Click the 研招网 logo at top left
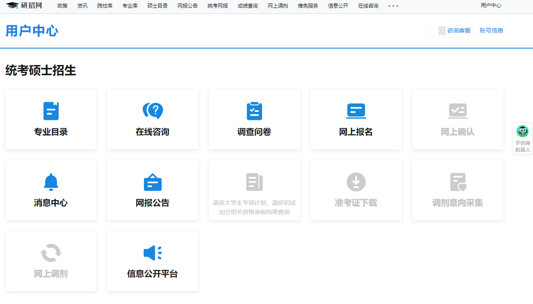The width and height of the screenshot is (533, 304). pos(24,5)
